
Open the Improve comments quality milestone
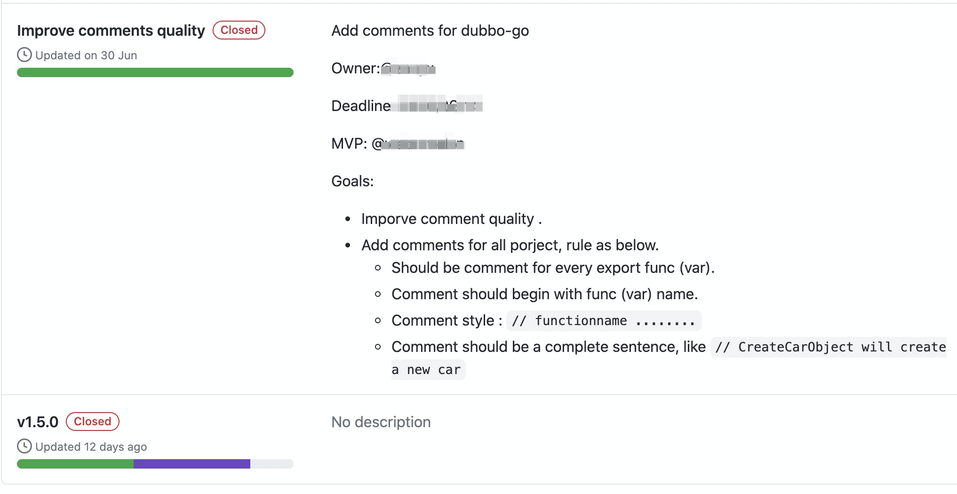point(111,31)
